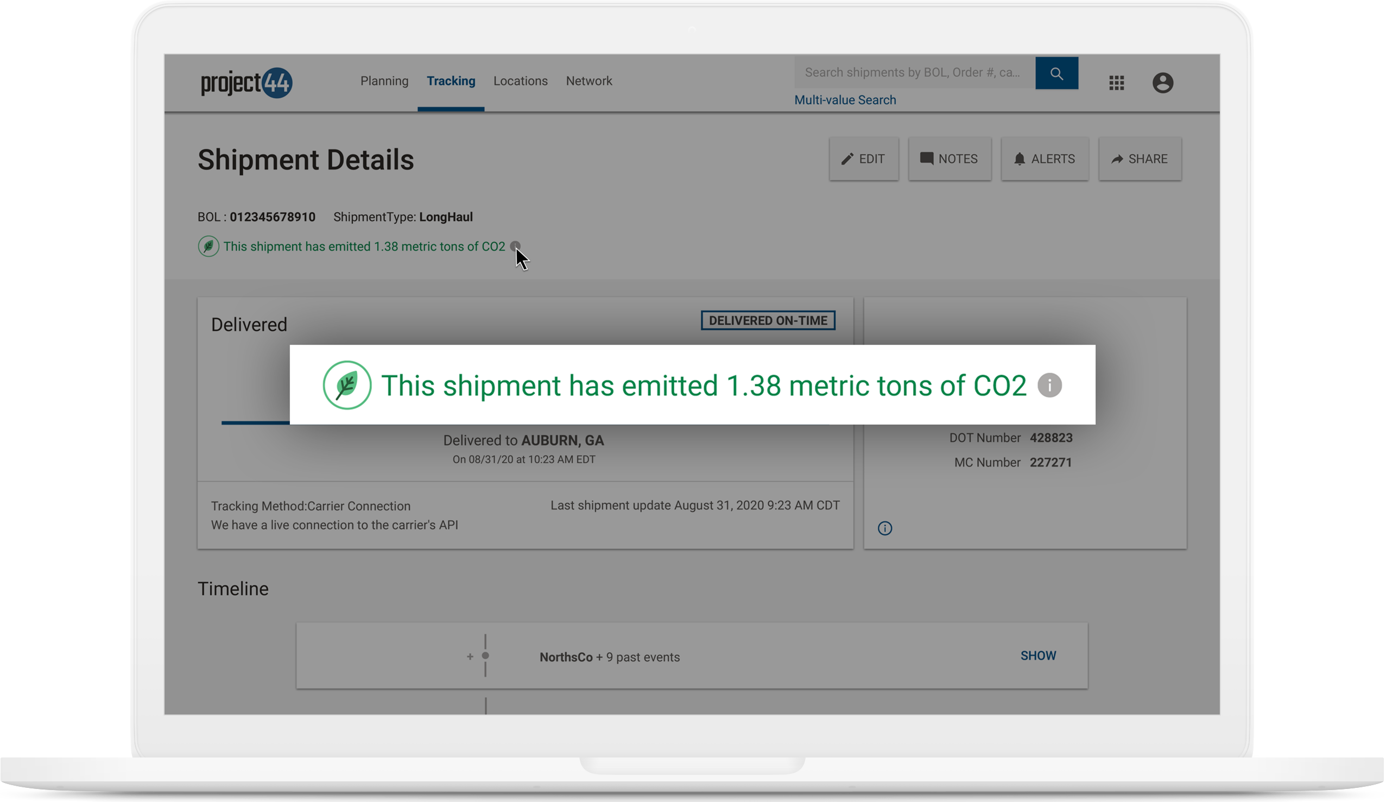Click the blue info icon in carrier panel

pyautogui.click(x=884, y=529)
